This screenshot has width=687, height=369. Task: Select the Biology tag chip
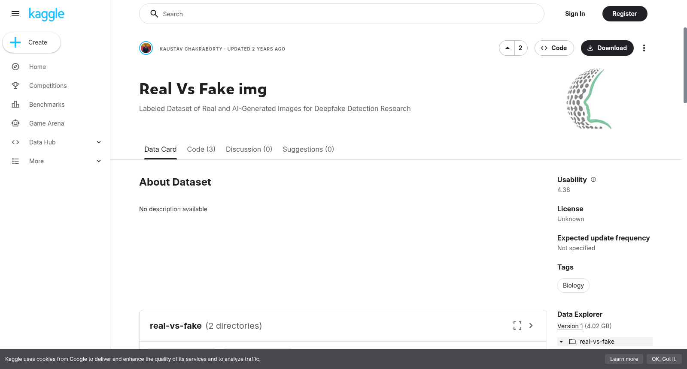573,285
